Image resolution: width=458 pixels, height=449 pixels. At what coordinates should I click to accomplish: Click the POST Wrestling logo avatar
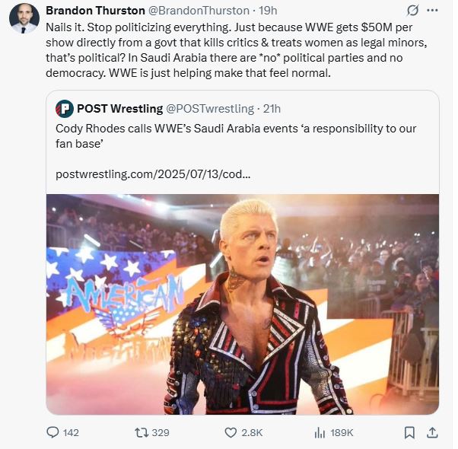65,108
